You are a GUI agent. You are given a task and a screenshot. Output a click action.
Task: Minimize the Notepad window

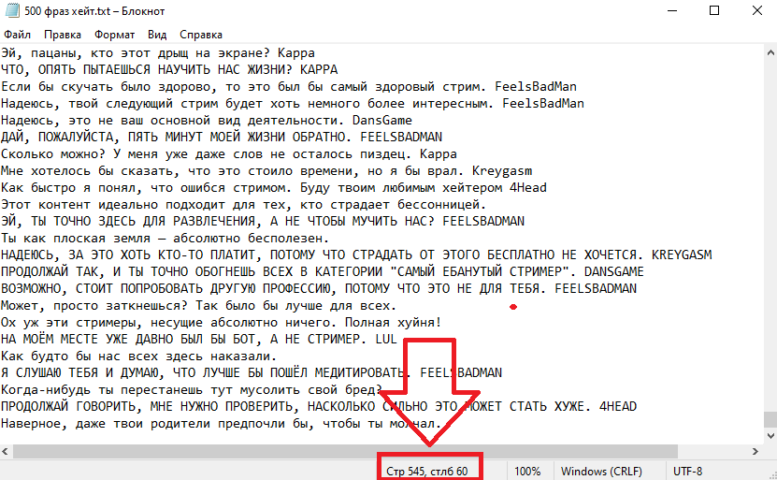click(x=672, y=10)
